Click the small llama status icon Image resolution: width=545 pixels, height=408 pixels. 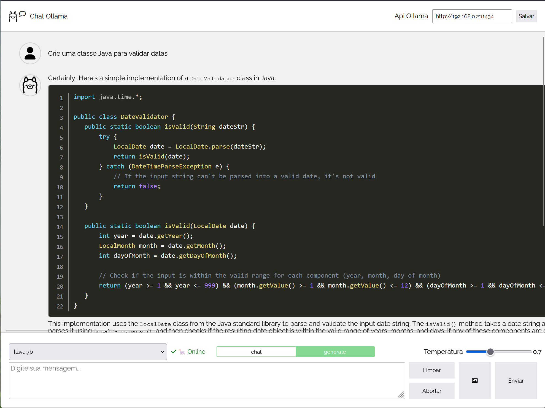tap(182, 352)
